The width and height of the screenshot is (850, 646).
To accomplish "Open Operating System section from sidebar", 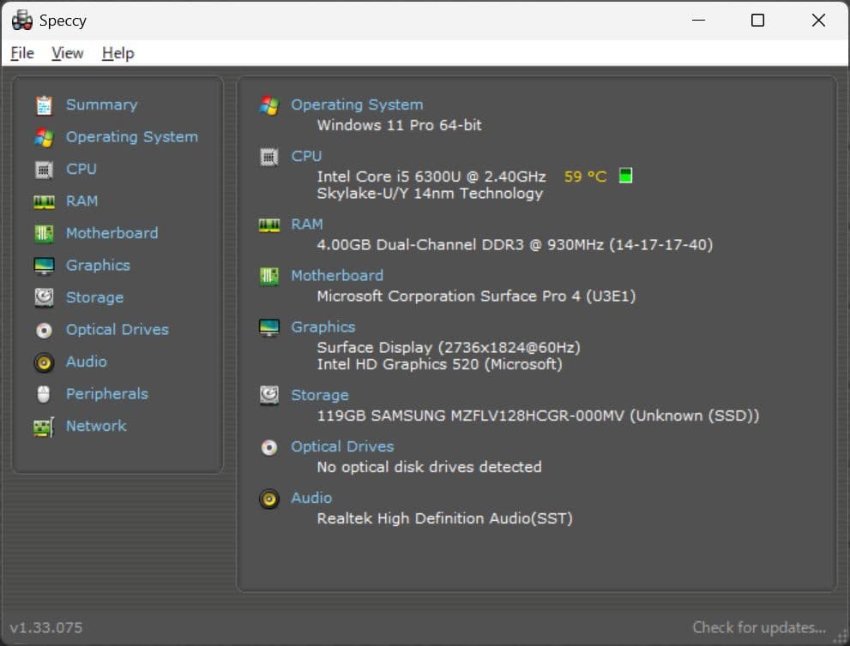I will pyautogui.click(x=132, y=137).
